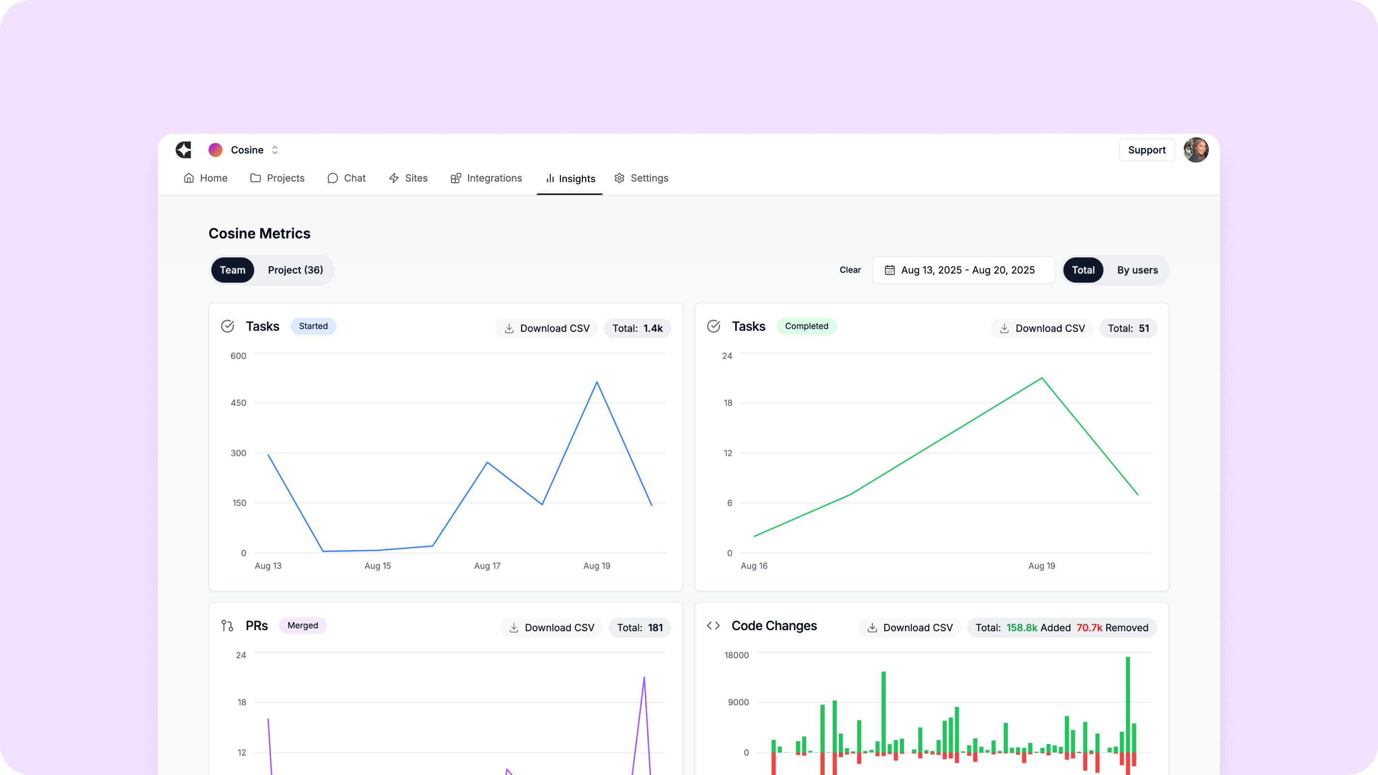Click the Tasks checkmark circle icon

228,326
